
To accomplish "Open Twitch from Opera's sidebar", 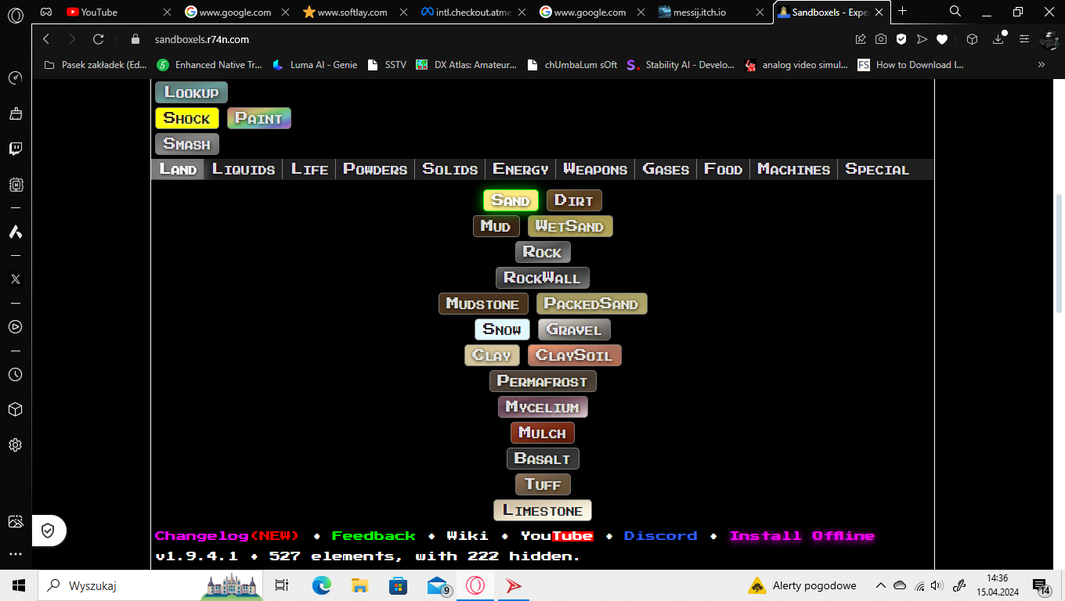I will pos(15,149).
